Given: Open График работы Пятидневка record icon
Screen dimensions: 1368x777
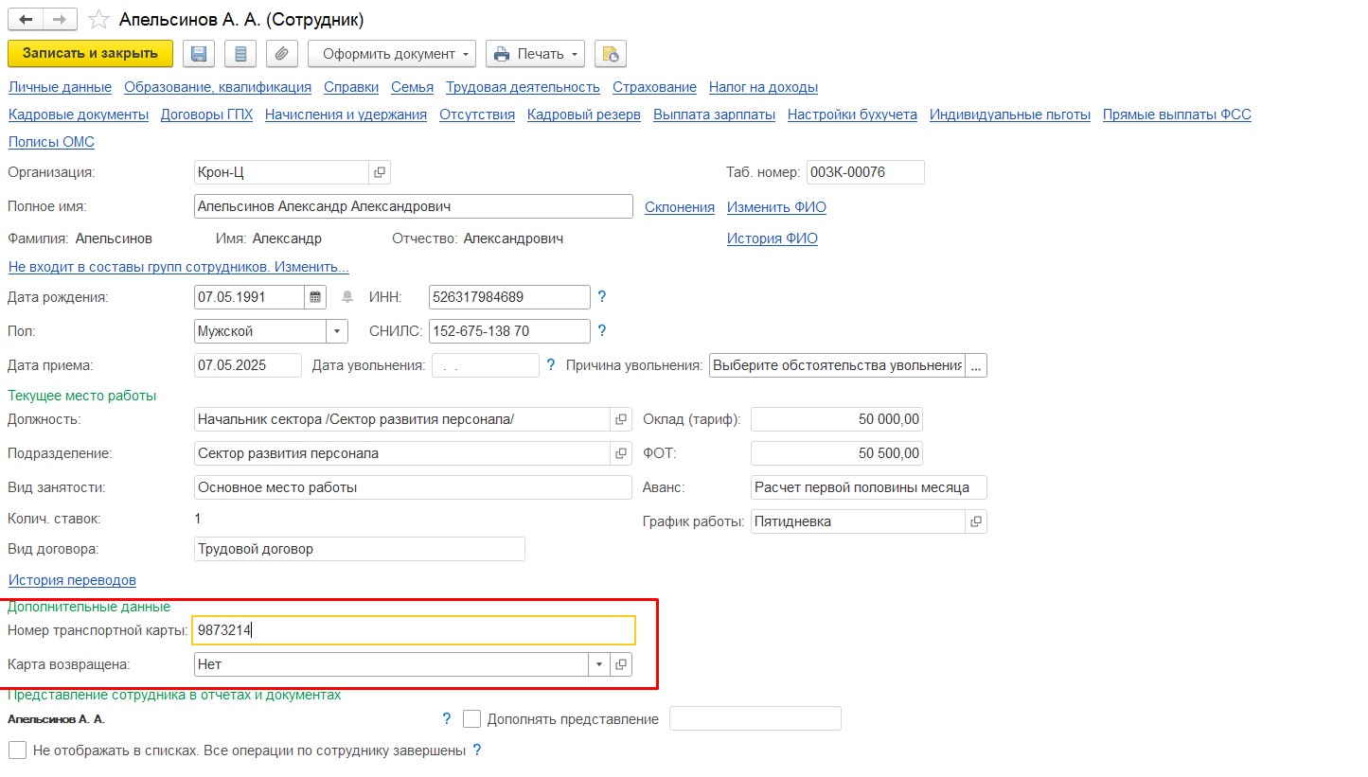Looking at the screenshot, I should 976,521.
